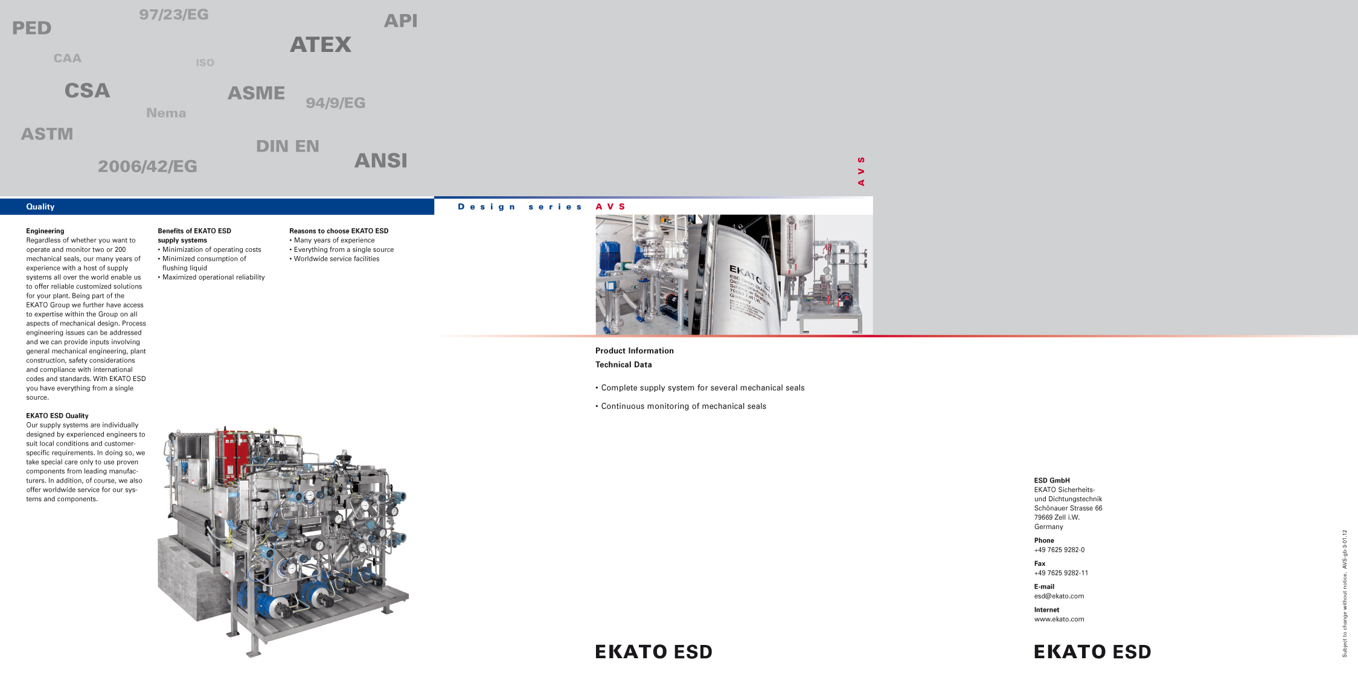The image size is (1358, 686).
Task: Click the 'Technical Data' heading
Action: pyautogui.click(x=624, y=365)
